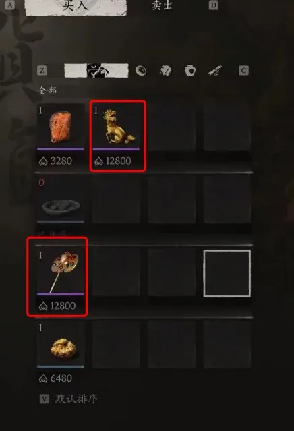Select the golden kirin statue item
294x431 pixels.
pyautogui.click(x=117, y=136)
